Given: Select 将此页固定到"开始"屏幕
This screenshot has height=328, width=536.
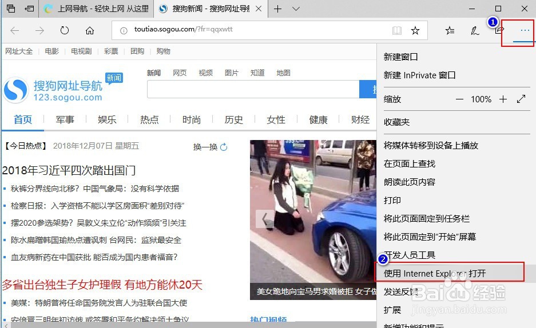Looking at the screenshot, I should [x=430, y=237].
